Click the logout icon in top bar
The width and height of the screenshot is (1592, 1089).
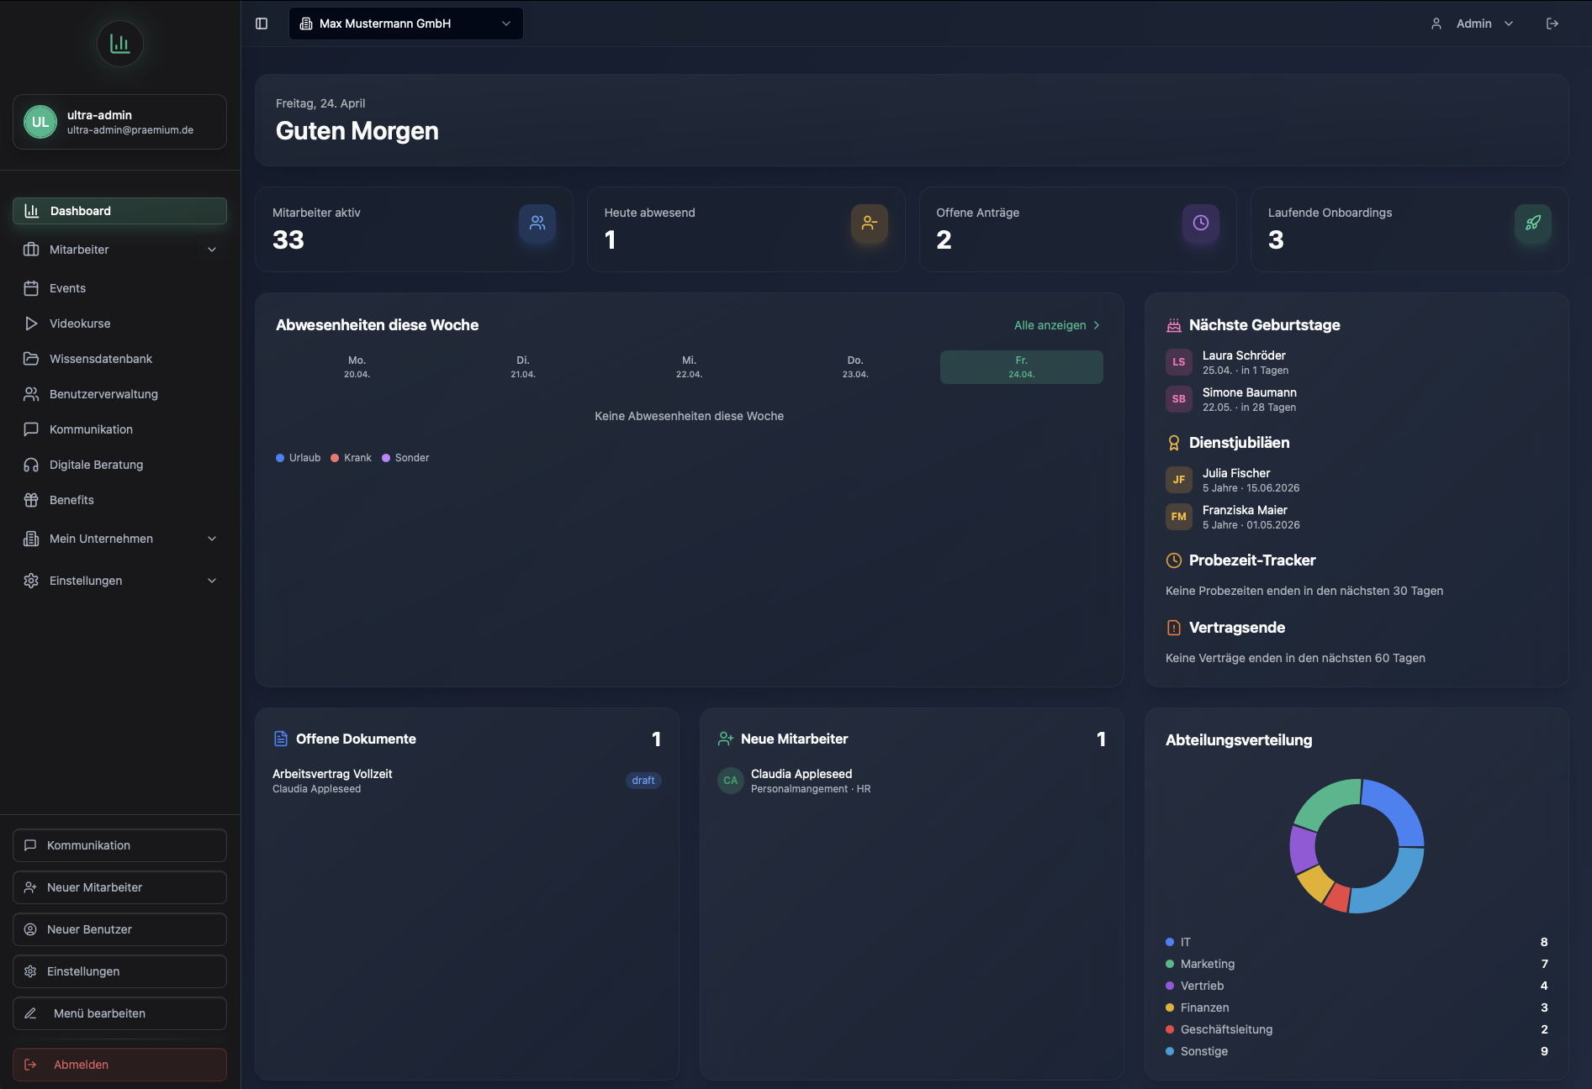pyautogui.click(x=1552, y=24)
